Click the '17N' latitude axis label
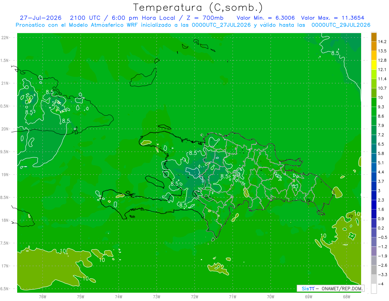The height and width of the screenshot is (301, 389). (x=5, y=266)
